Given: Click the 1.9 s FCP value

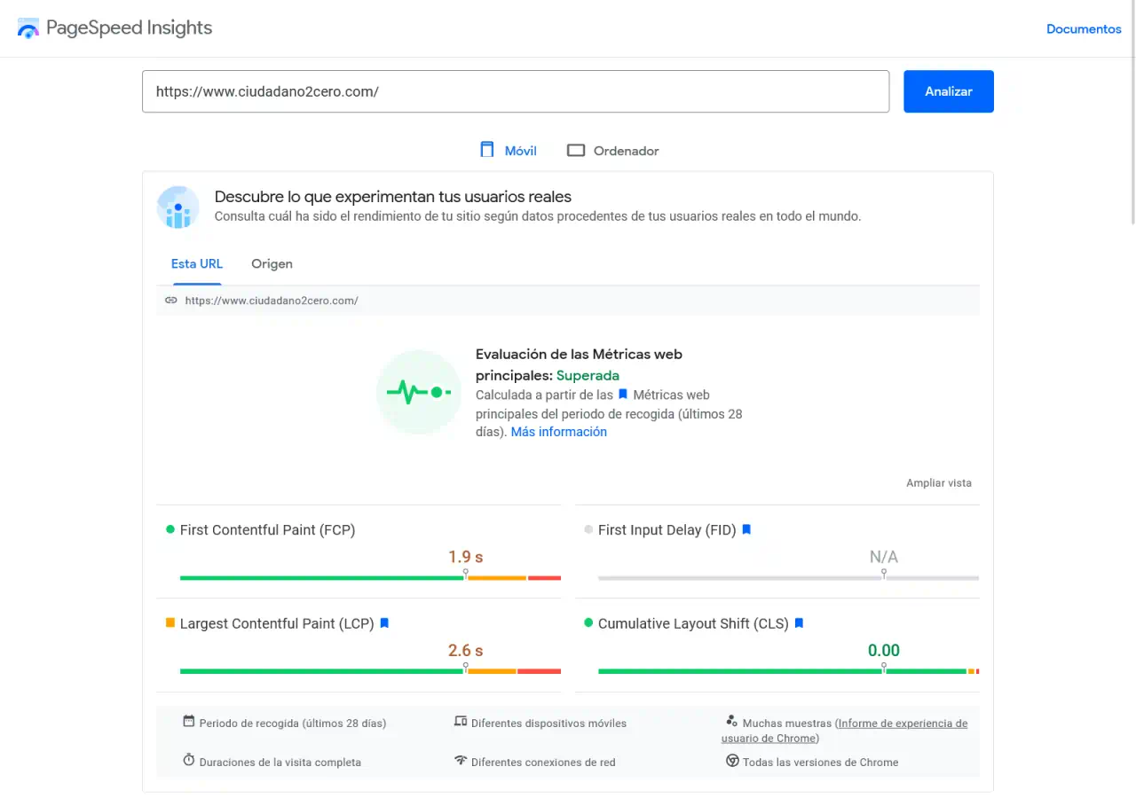Looking at the screenshot, I should click(x=465, y=557).
